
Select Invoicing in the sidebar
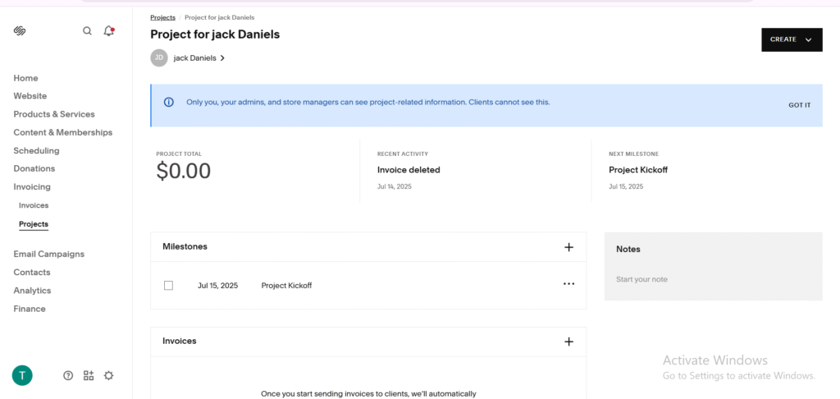(32, 186)
